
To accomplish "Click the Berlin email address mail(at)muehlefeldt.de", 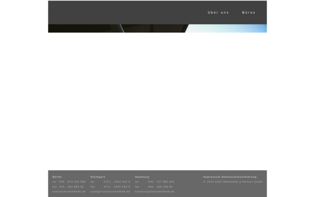I will point(69,192).
